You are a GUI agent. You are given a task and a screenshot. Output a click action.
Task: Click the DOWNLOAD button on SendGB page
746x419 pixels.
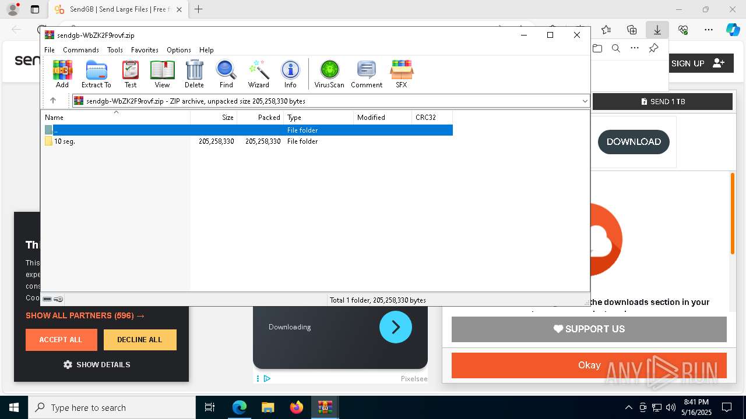point(634,142)
